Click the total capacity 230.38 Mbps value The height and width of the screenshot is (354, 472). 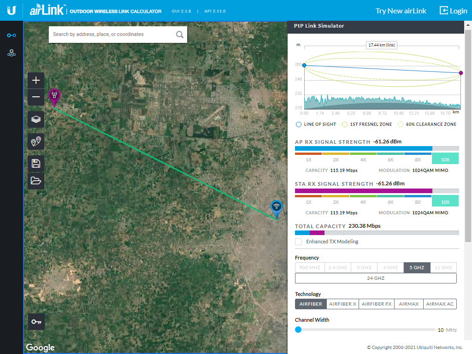click(x=365, y=226)
